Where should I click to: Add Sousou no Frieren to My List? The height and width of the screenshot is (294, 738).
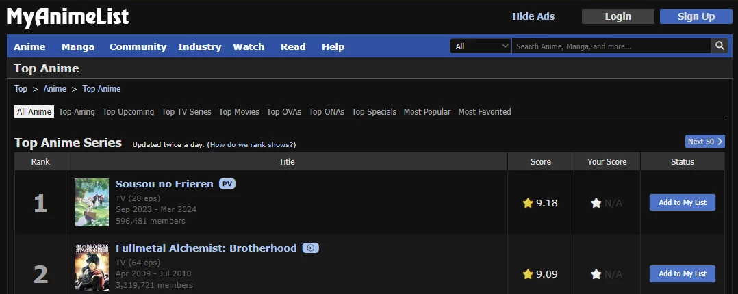683,203
